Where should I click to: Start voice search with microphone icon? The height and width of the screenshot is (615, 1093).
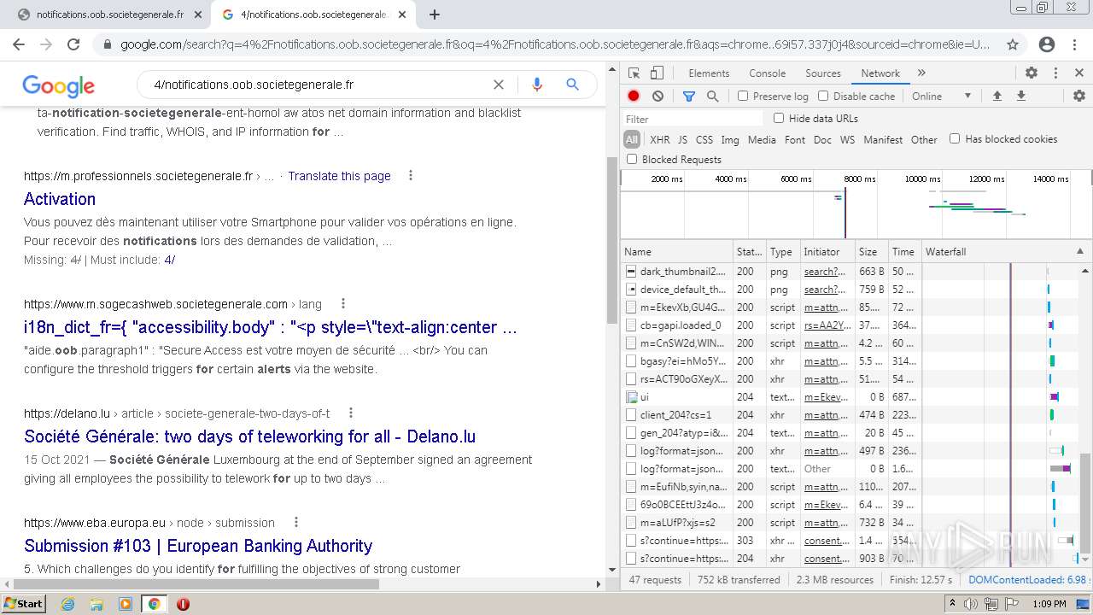click(x=537, y=85)
